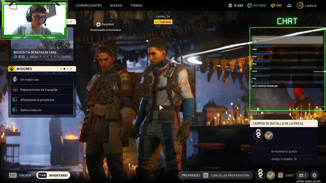Click the Todo listo ready badge
This screenshot has height=183, width=326.
[163, 22]
